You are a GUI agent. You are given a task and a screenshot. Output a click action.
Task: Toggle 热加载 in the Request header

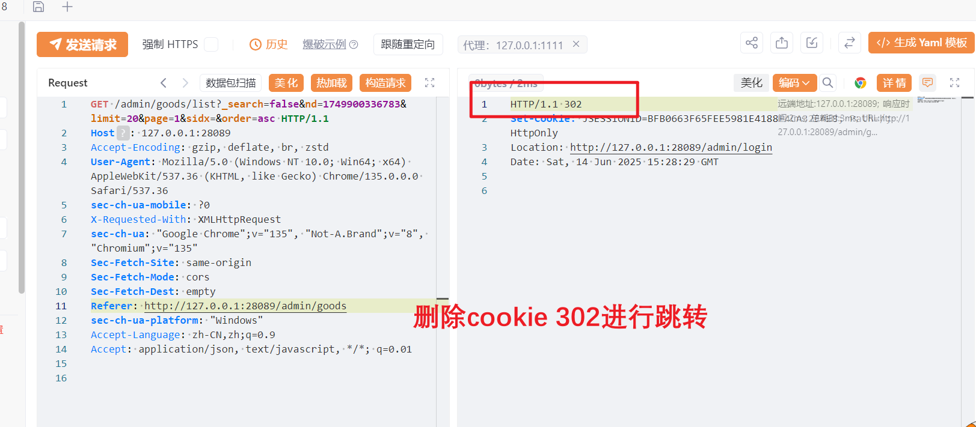point(331,83)
